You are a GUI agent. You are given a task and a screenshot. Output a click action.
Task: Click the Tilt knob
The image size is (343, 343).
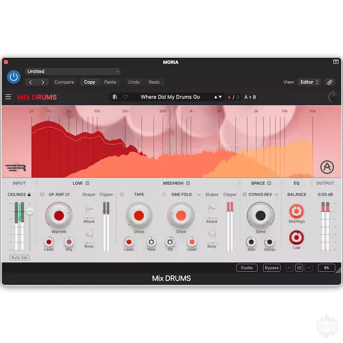[170, 242]
